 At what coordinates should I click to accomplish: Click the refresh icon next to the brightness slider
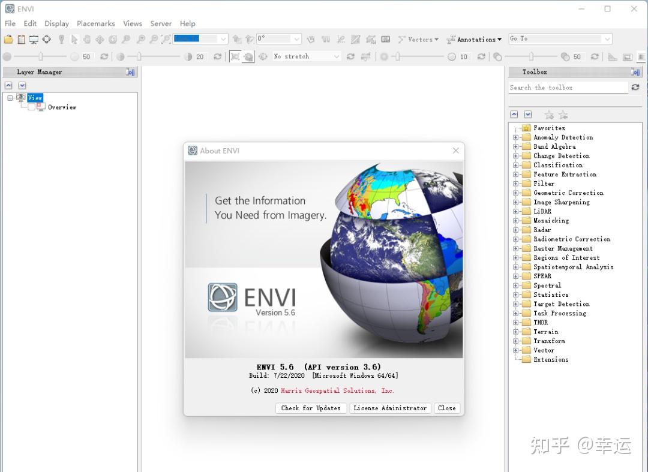[x=104, y=56]
